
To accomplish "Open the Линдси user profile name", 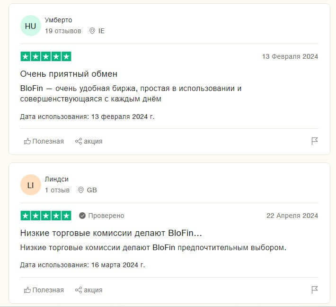I will coord(57,179).
